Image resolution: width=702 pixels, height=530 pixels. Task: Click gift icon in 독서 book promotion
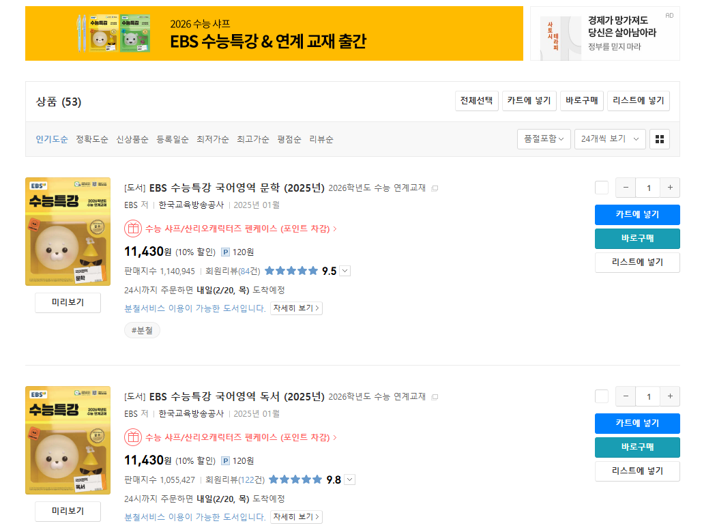pyautogui.click(x=132, y=437)
